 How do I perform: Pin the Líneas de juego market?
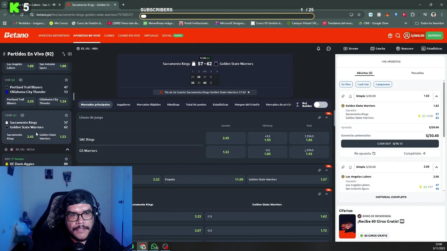[x=320, y=117]
